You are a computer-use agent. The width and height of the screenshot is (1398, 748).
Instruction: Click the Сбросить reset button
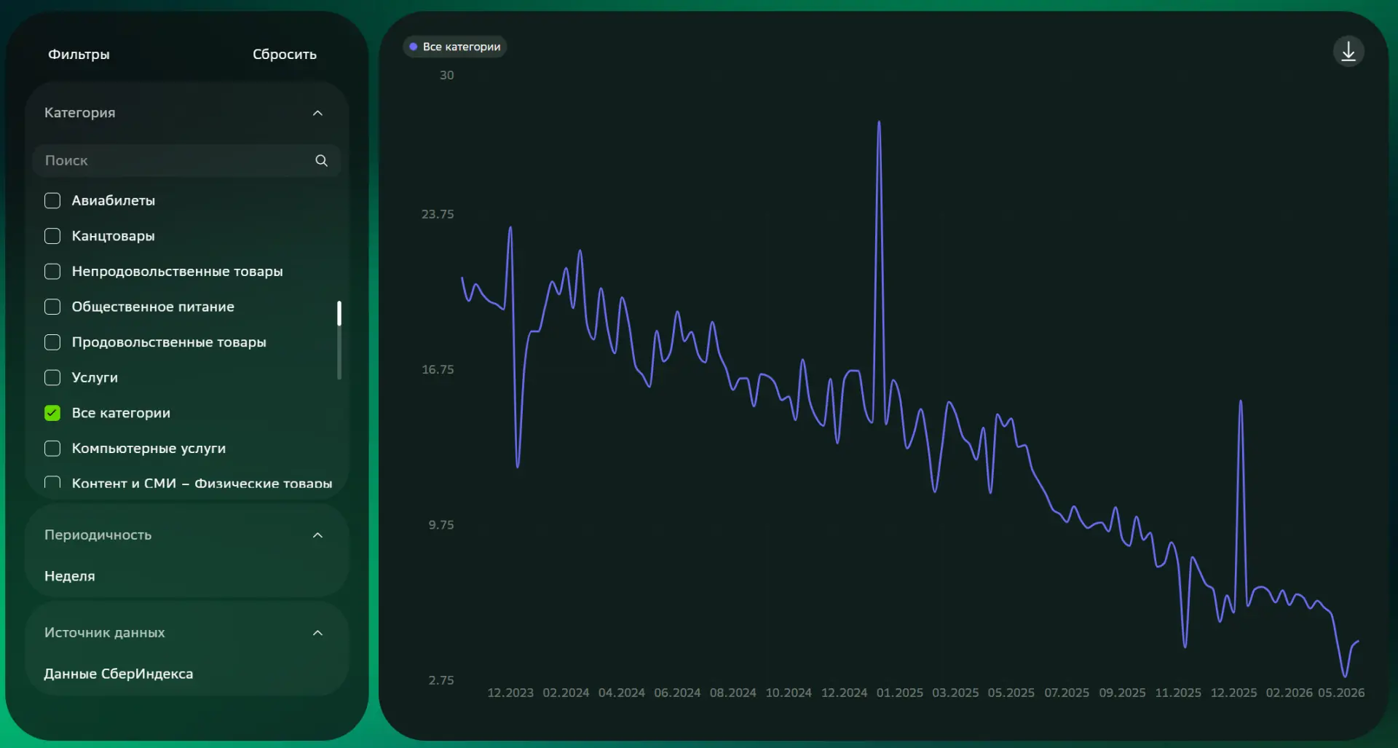(284, 55)
